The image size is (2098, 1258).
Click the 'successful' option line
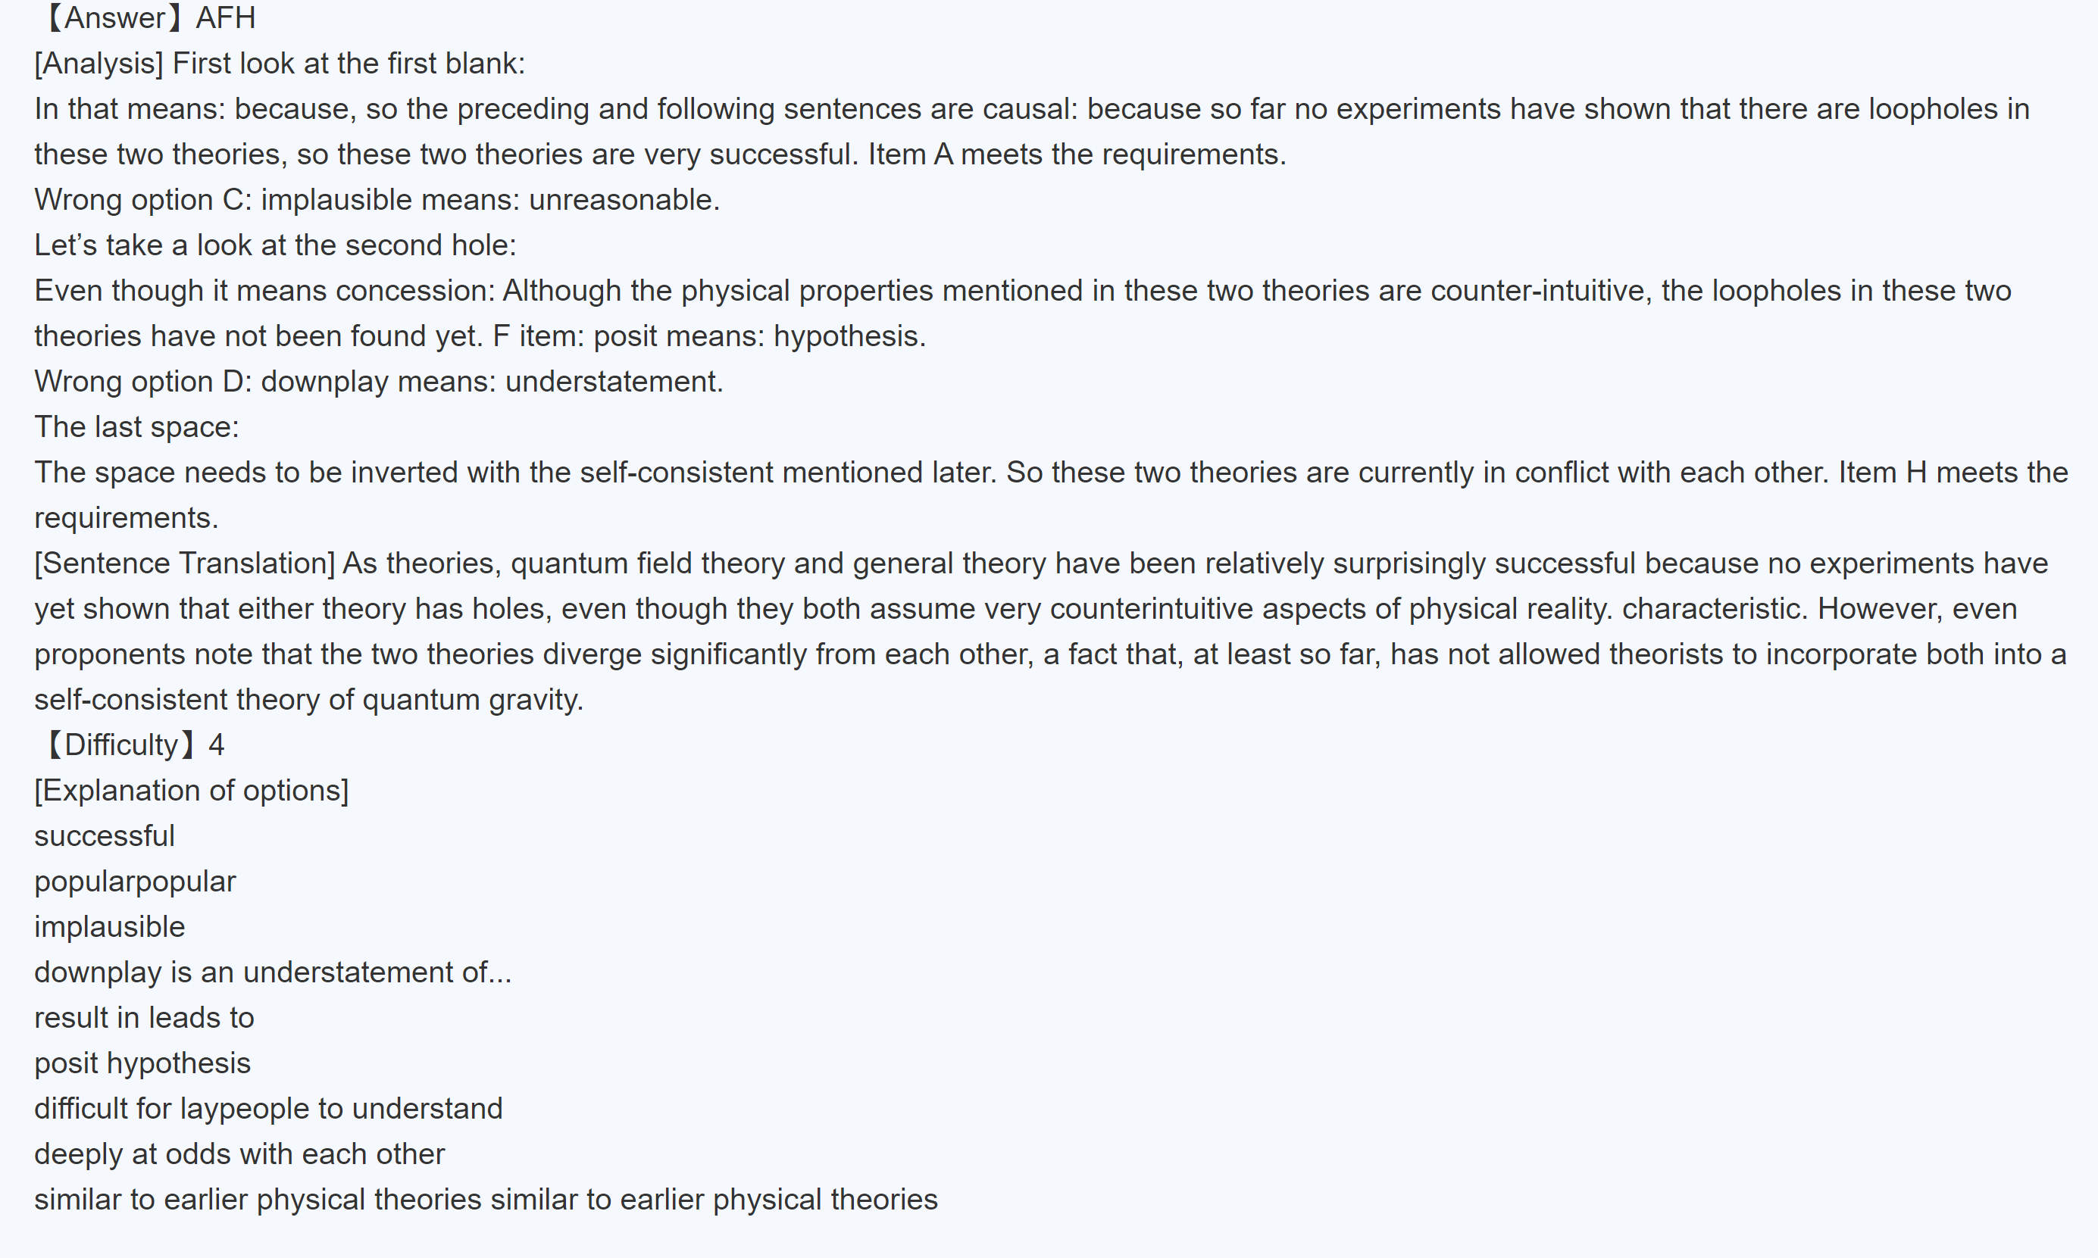pyautogui.click(x=105, y=837)
